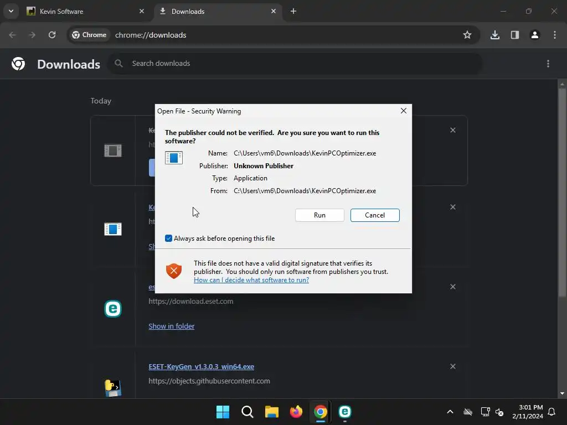Screen dimensions: 567x425
Task: Close the Security Warning dialog with X
Action: [x=404, y=111]
